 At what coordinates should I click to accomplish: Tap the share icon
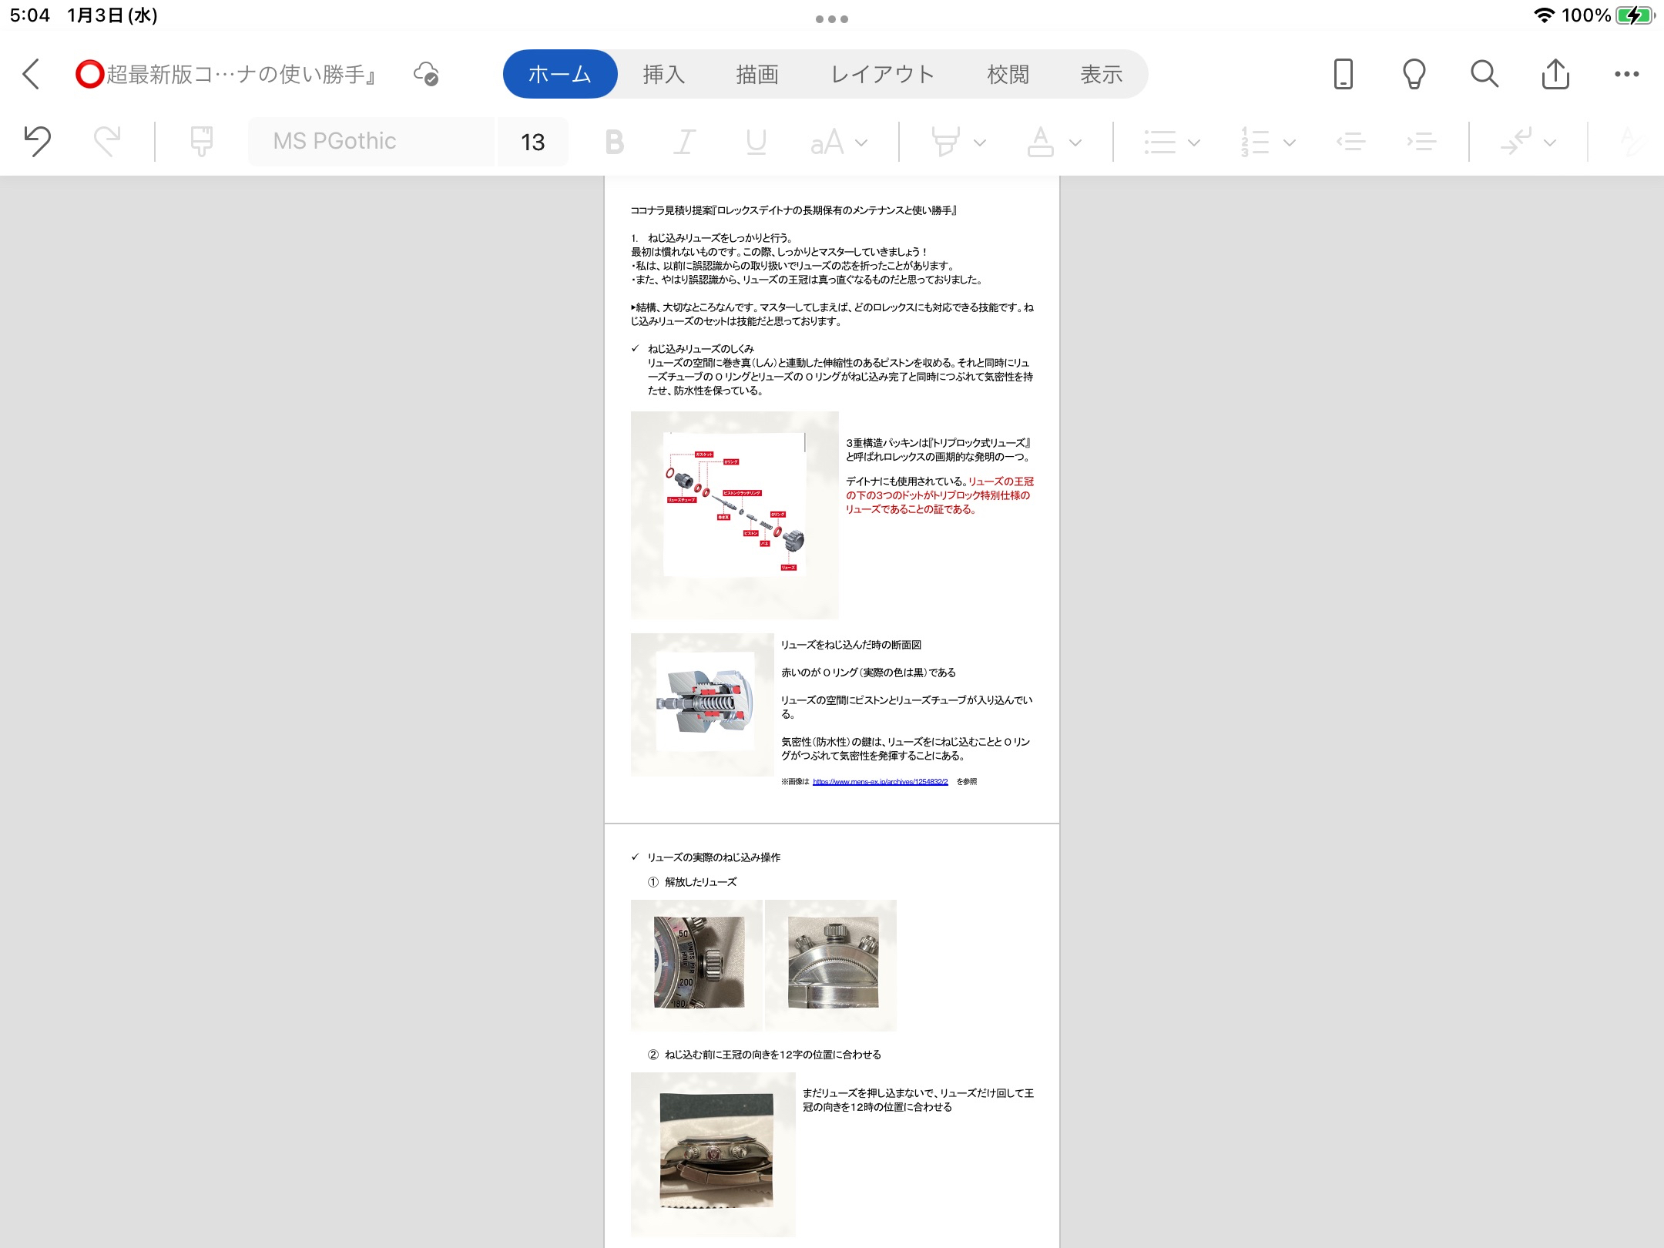[1555, 74]
